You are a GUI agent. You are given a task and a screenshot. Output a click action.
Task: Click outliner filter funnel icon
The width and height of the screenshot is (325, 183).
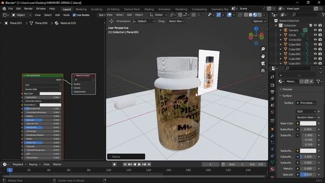323,15
